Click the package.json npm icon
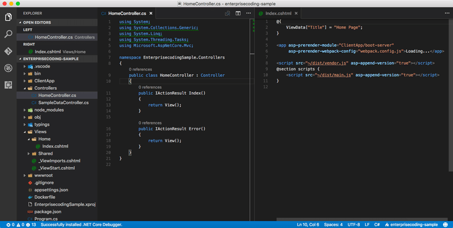The height and width of the screenshot is (228, 453). coord(30,212)
